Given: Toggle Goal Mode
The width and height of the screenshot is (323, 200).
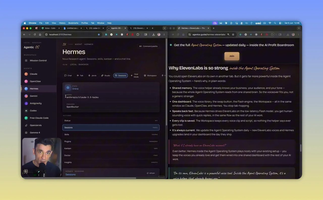Looking at the screenshot, I should tap(135, 76).
